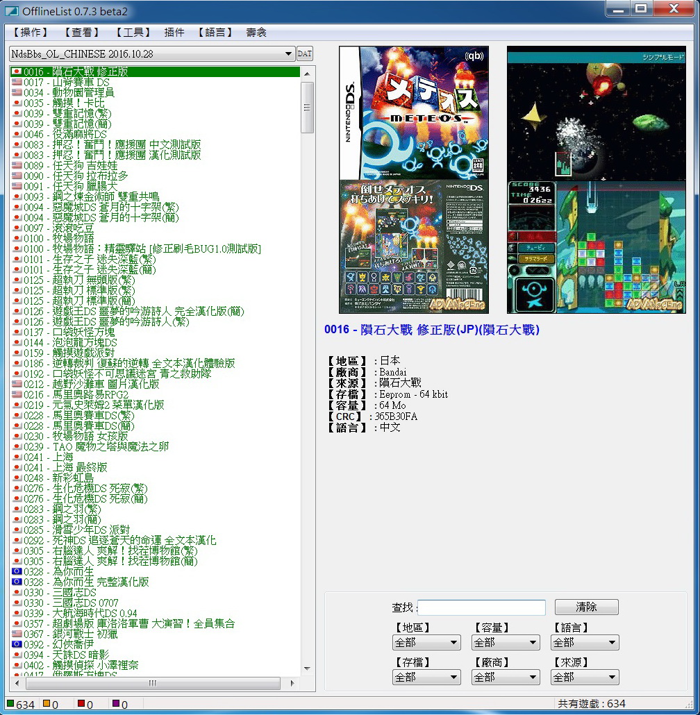Open the 插件 menu
This screenshot has height=715, width=700.
pyautogui.click(x=174, y=33)
